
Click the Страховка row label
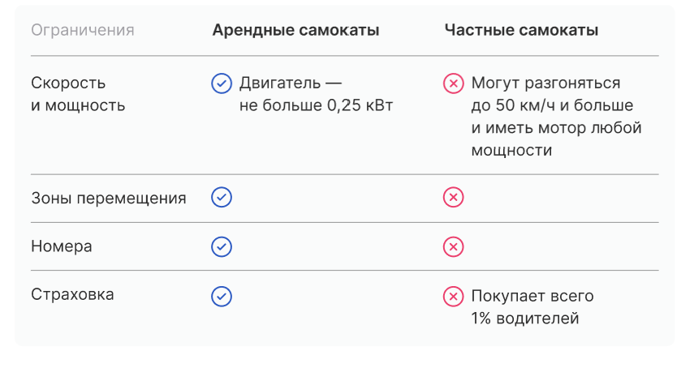coord(72,294)
